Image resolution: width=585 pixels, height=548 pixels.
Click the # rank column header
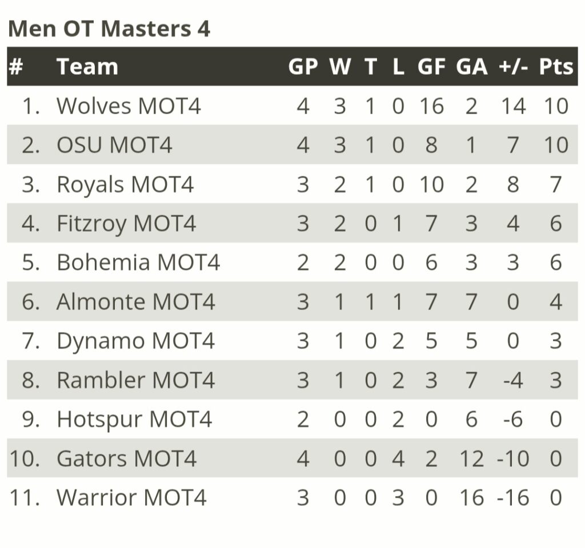coord(15,67)
